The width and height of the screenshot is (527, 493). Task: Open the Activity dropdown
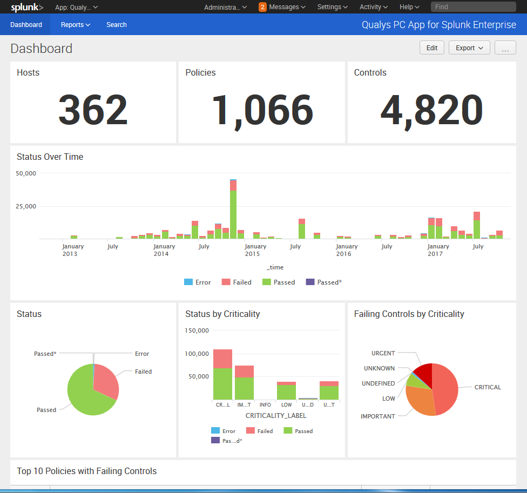pos(373,7)
